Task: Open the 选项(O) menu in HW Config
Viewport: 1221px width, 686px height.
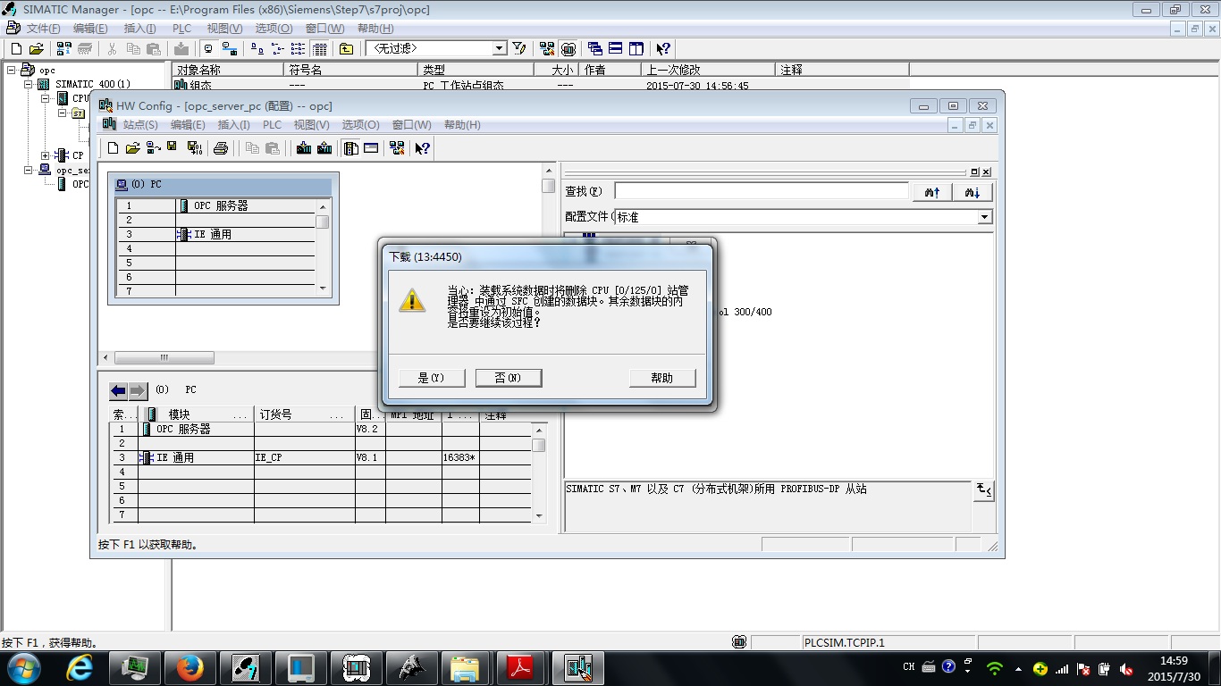Action: tap(360, 125)
